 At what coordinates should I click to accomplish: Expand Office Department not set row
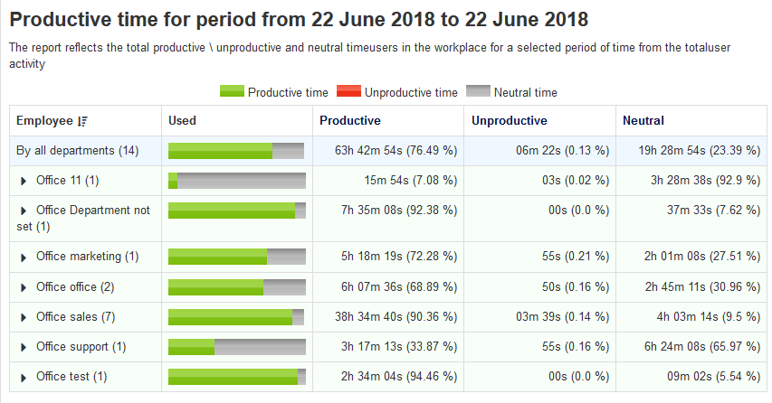(x=24, y=211)
